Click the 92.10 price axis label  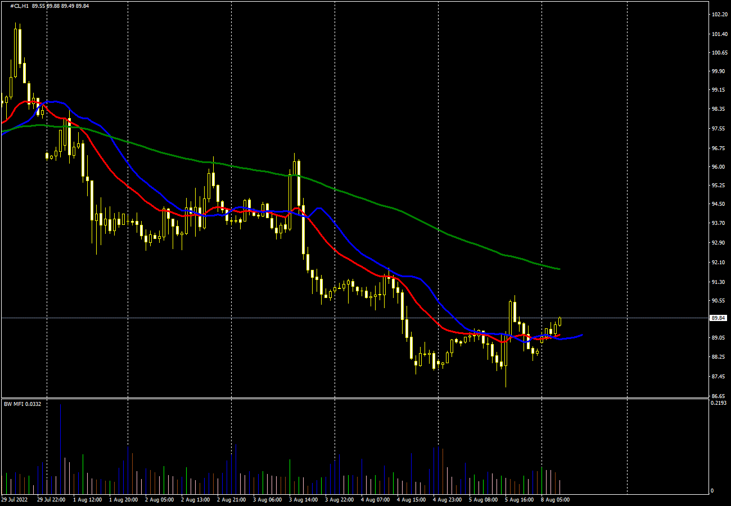[719, 263]
